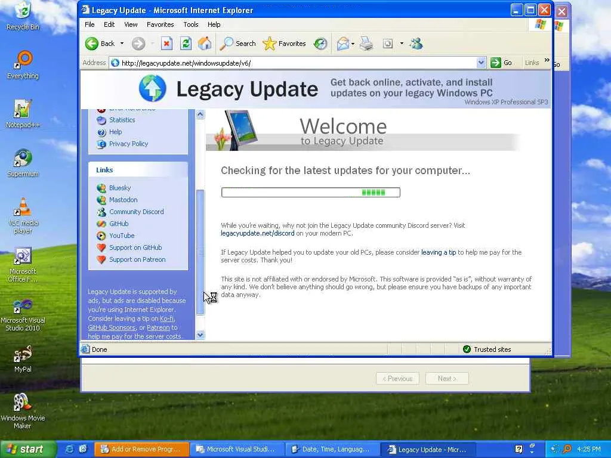The height and width of the screenshot is (458, 611).
Task: Open the Help menu
Action: pyautogui.click(x=214, y=24)
